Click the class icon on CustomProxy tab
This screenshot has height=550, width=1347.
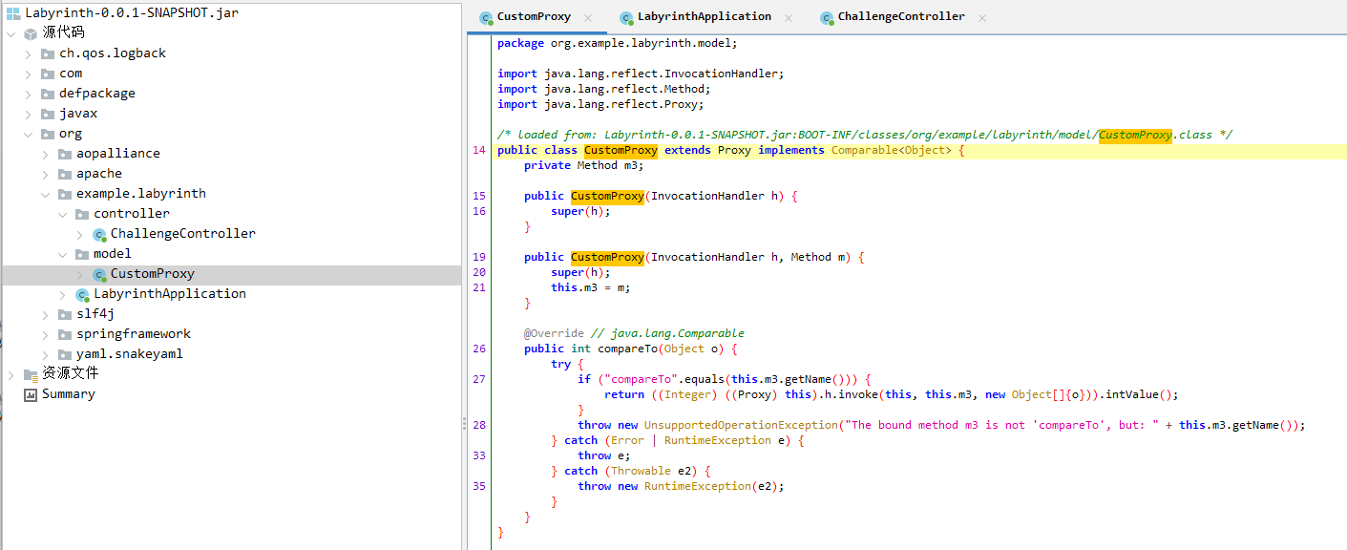(486, 17)
